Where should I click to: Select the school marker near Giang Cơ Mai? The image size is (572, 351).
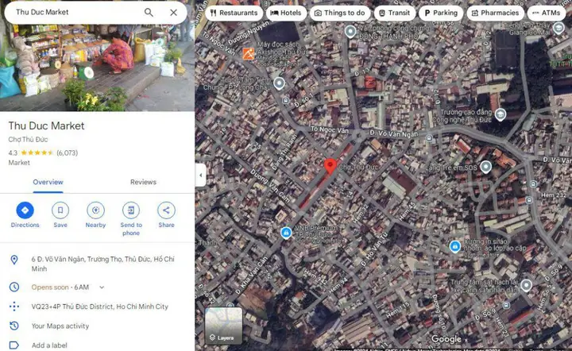point(558,28)
